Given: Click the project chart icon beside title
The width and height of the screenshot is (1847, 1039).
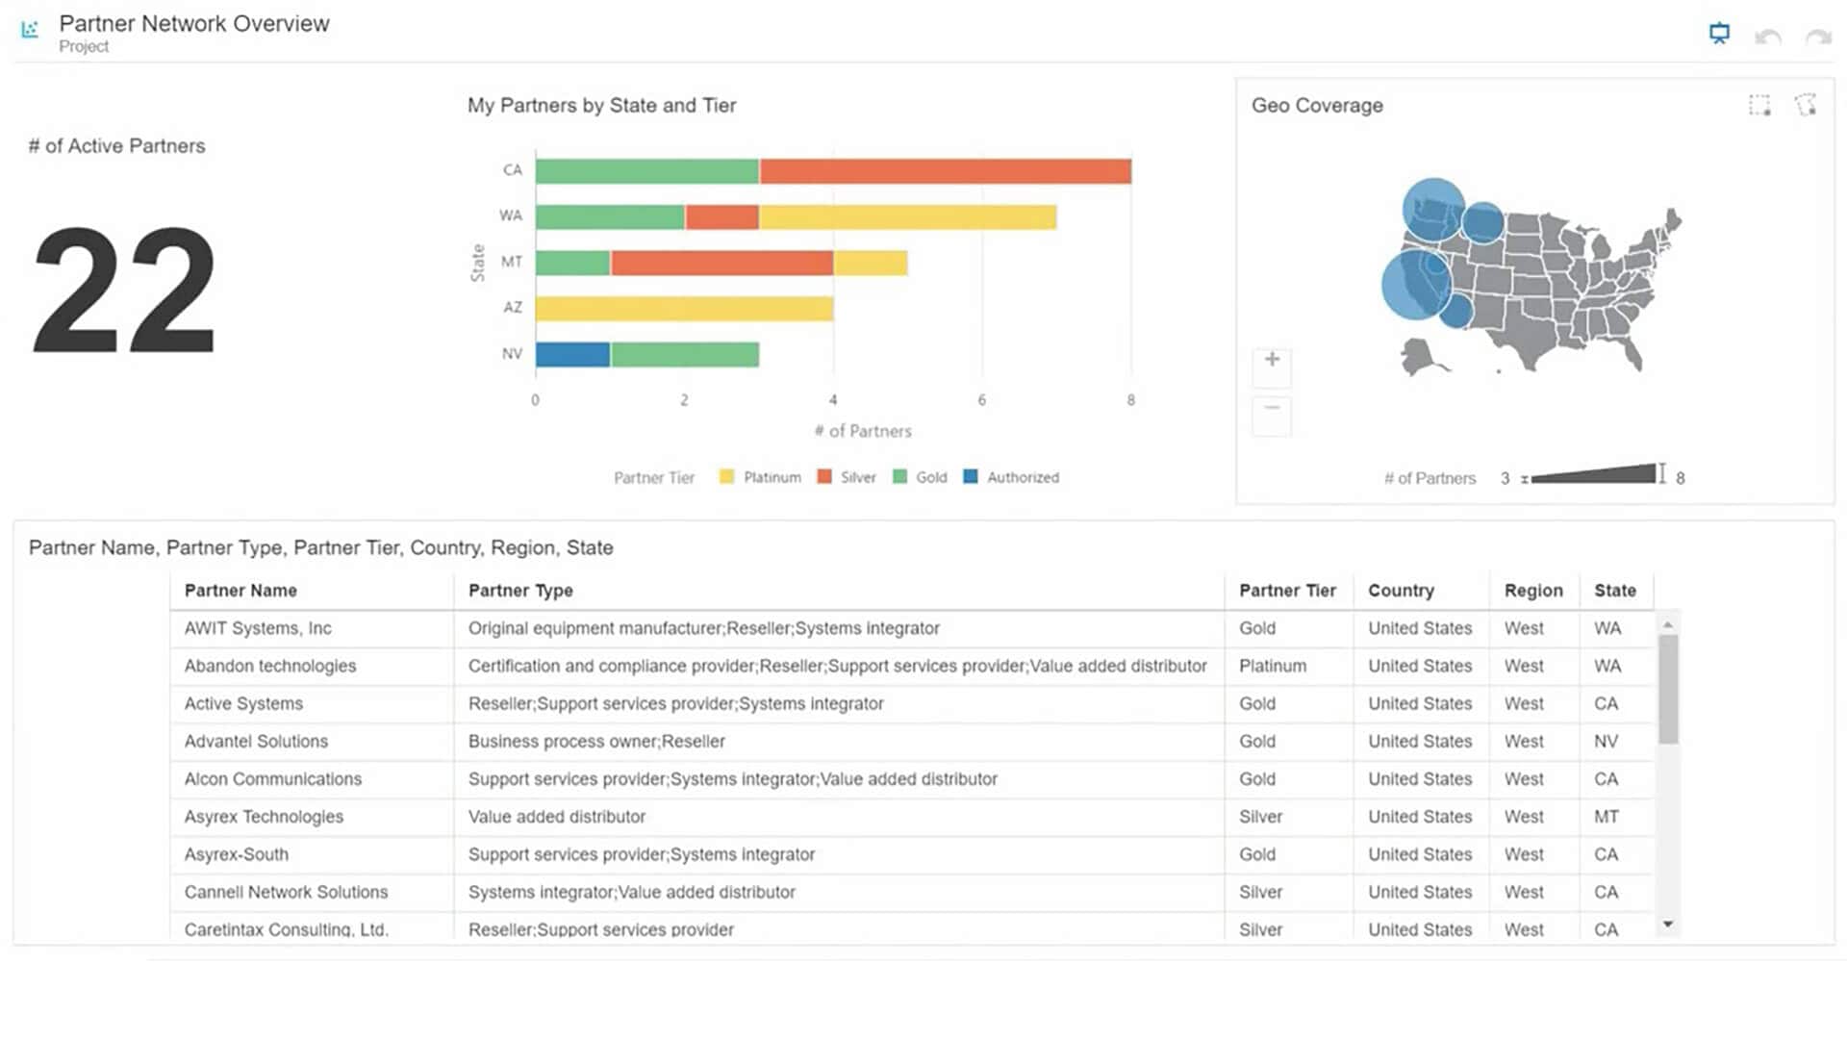Looking at the screenshot, I should pos(30,30).
